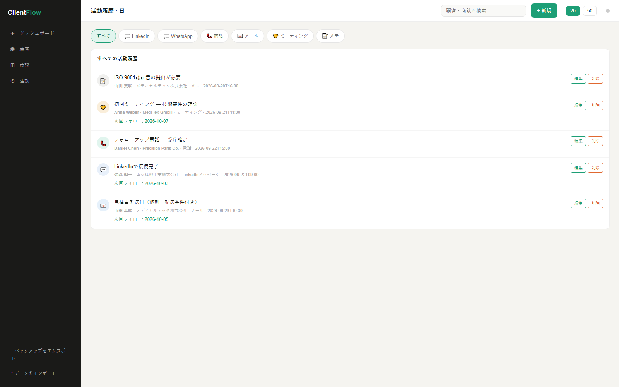Click the meeting icon beside 初回ミーティング entry
This screenshot has height=387, width=619.
[103, 107]
